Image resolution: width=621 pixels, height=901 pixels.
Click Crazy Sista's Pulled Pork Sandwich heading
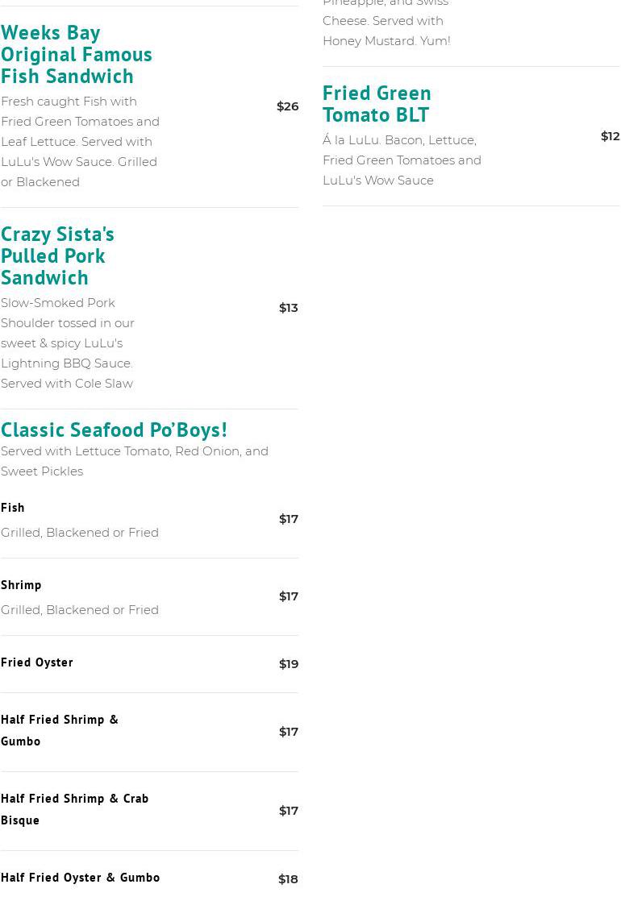(57, 255)
